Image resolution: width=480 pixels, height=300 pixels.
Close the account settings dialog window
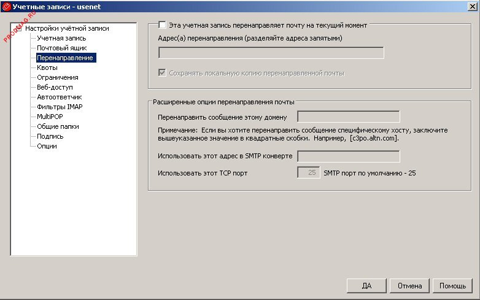point(472,6)
